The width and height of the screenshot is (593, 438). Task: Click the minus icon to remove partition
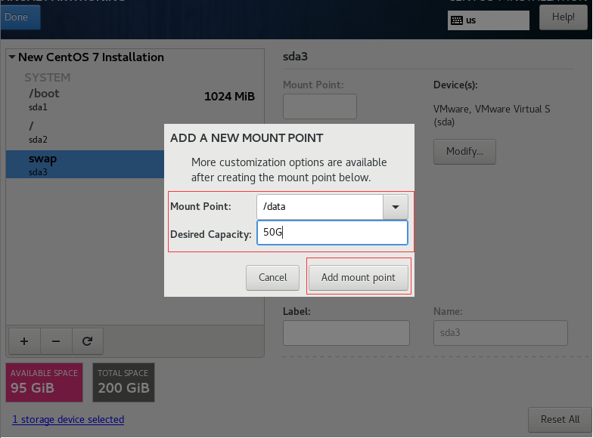(56, 341)
